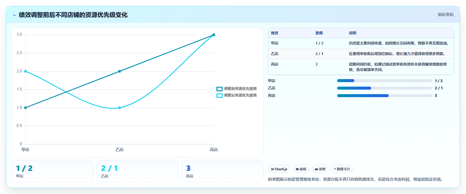Click the 1.5 y-axis tick label
Viewport: 466px width, 194px height.
[19, 89]
